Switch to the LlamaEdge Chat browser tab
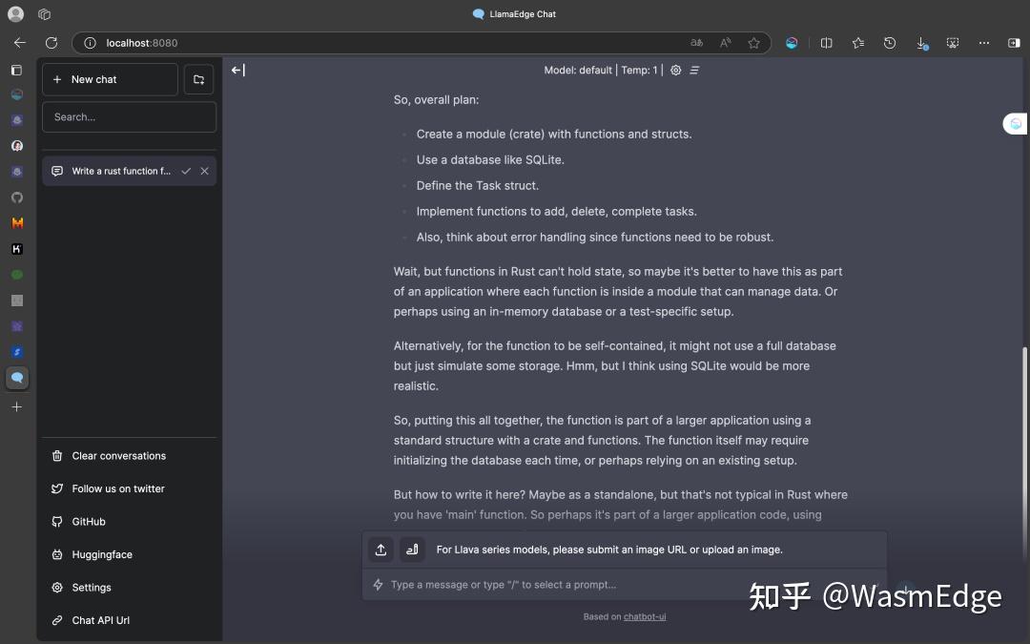 point(514,13)
